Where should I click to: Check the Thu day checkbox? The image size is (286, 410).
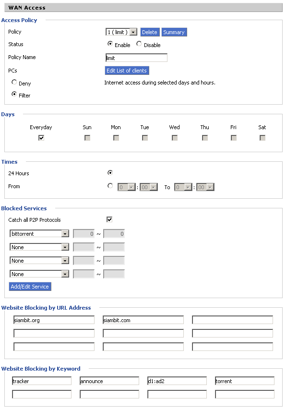coord(205,138)
